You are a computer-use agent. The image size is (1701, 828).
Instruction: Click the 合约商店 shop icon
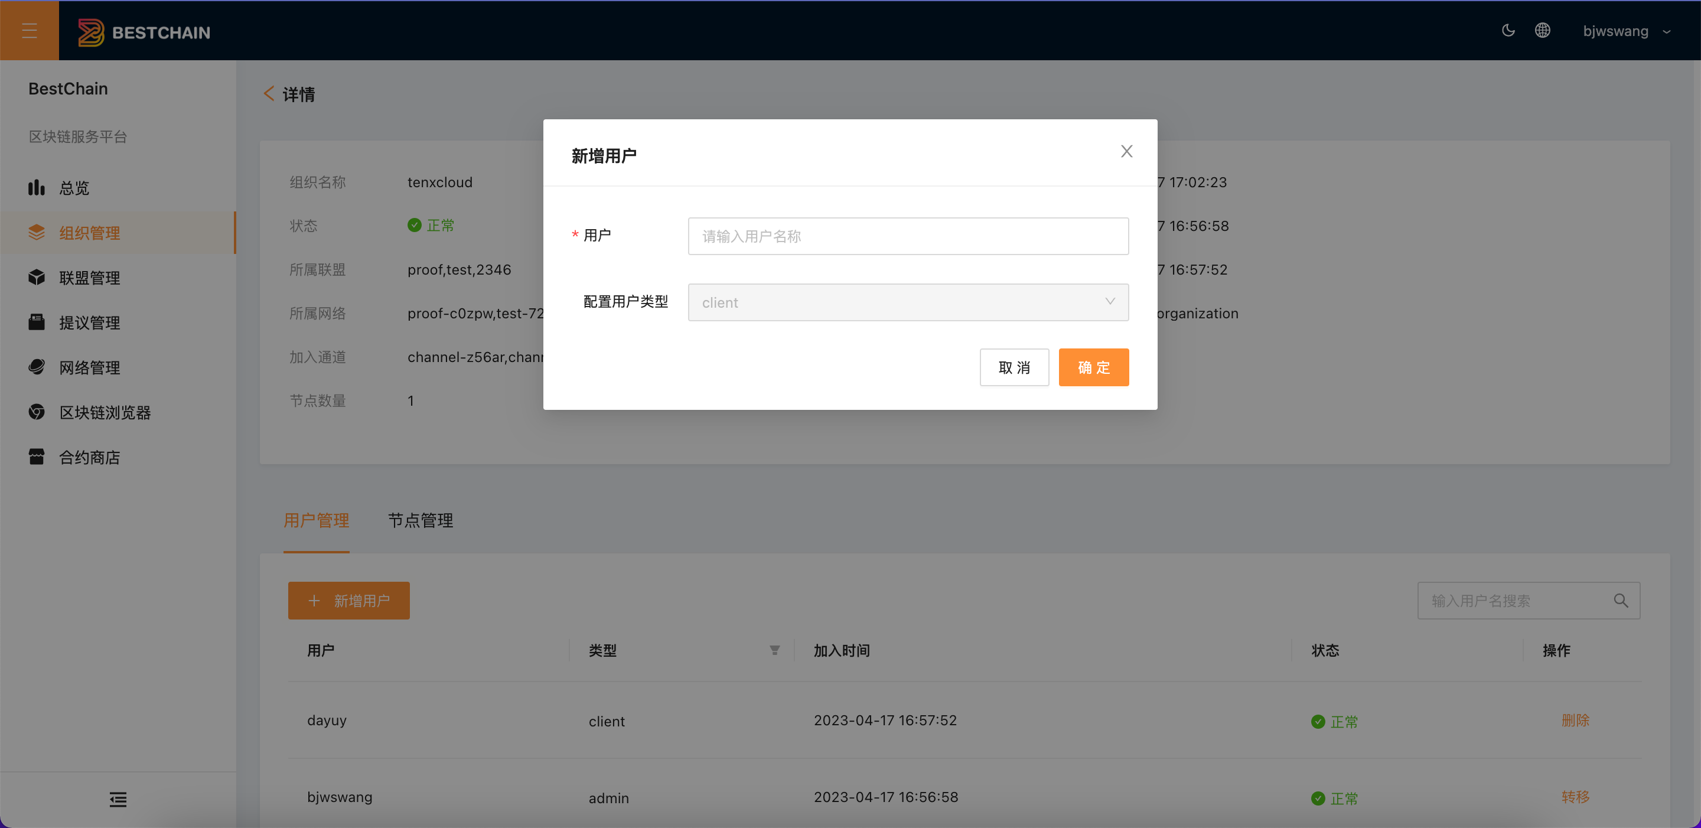point(36,457)
